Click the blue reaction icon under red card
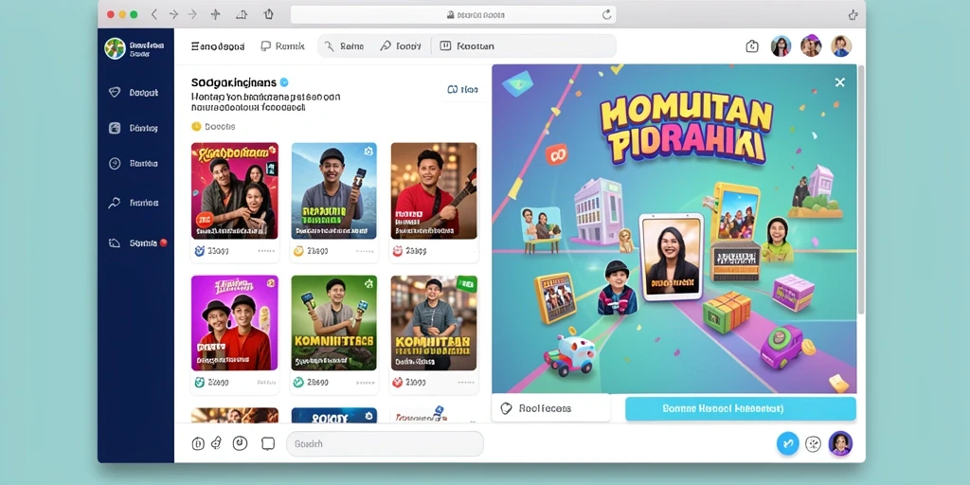Viewport: 970px width, 485px height. click(x=199, y=251)
